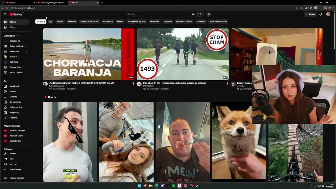Open YouTube Music from the sidebar

[x=16, y=136]
